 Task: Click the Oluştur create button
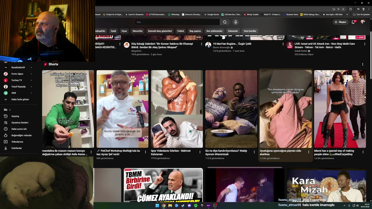click(x=340, y=22)
